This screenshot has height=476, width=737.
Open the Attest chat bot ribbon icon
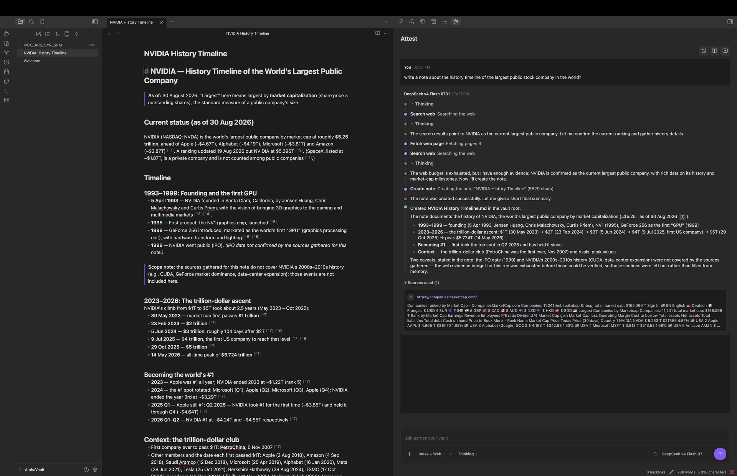click(6, 34)
